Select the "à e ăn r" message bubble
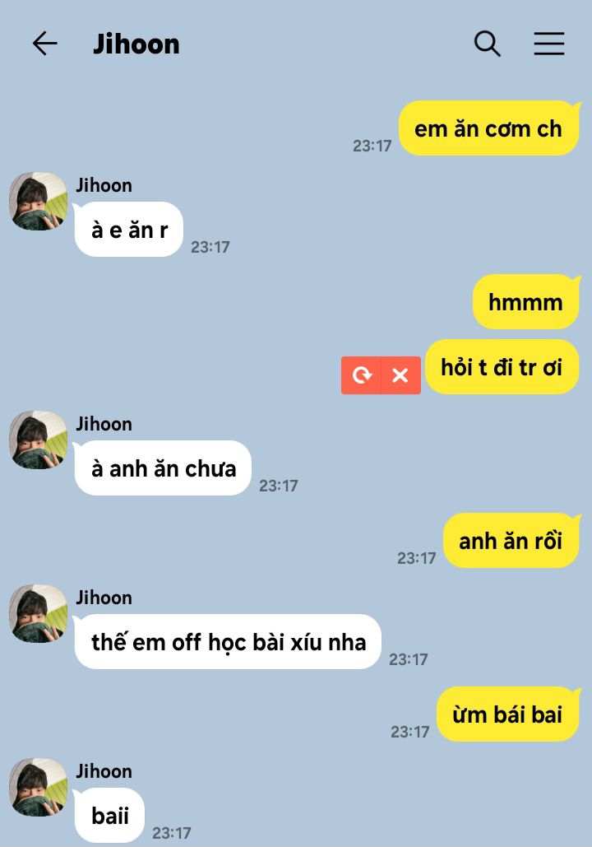This screenshot has height=847, width=592. (128, 230)
